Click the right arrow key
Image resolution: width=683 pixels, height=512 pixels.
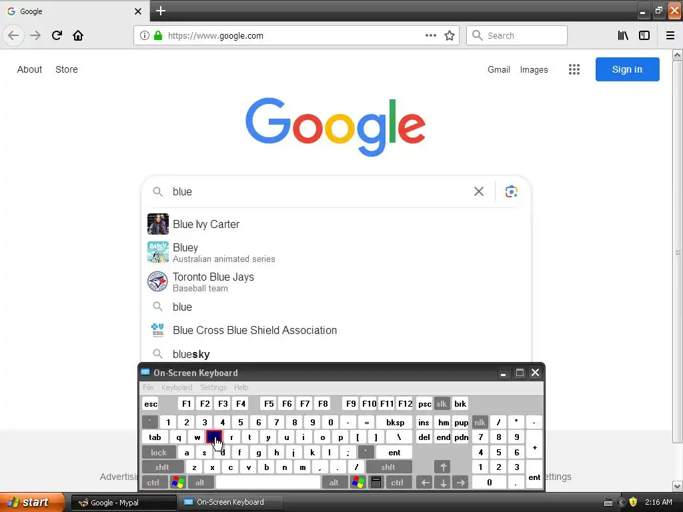(x=460, y=483)
